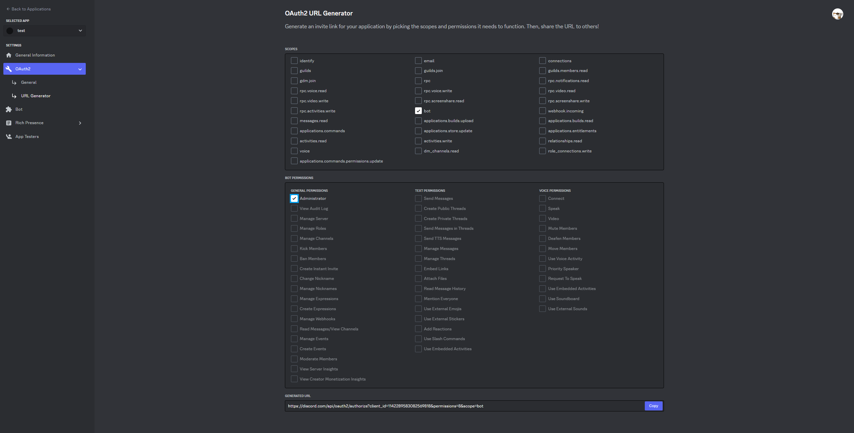The image size is (854, 433).
Task: Enable the Kick Members permission
Action: pos(294,249)
